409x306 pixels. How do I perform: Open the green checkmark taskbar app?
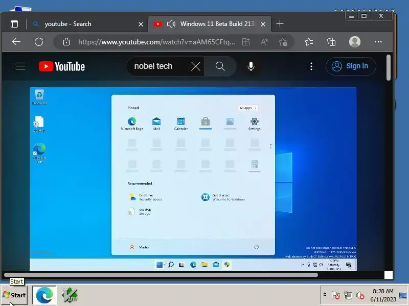tap(70, 295)
